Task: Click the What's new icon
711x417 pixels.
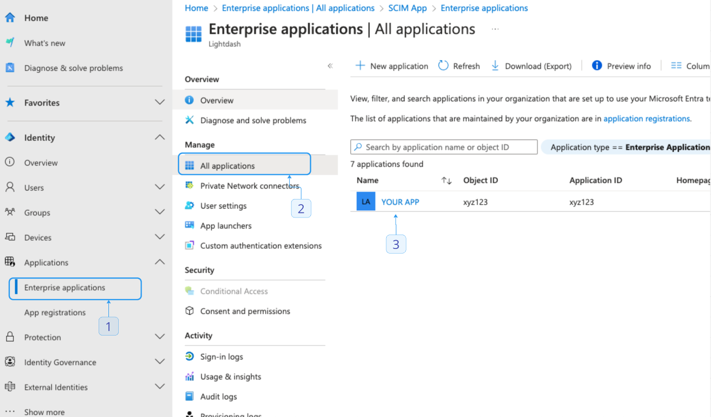Action: point(10,43)
